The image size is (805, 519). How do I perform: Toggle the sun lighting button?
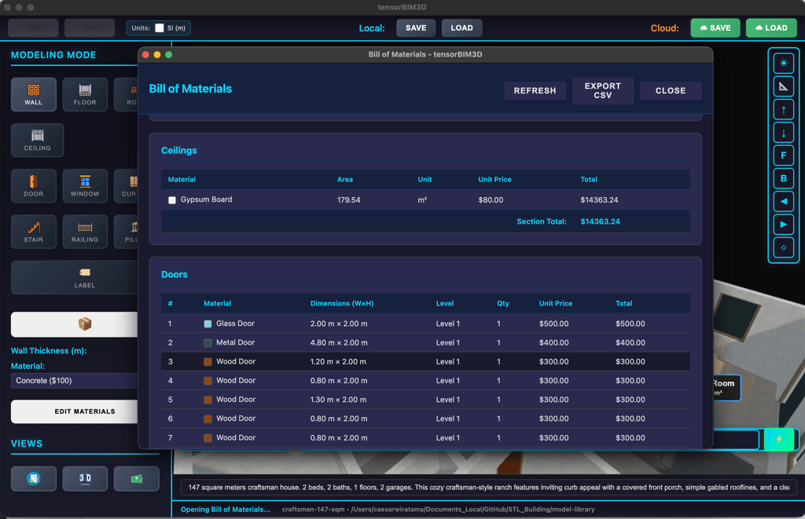(784, 63)
